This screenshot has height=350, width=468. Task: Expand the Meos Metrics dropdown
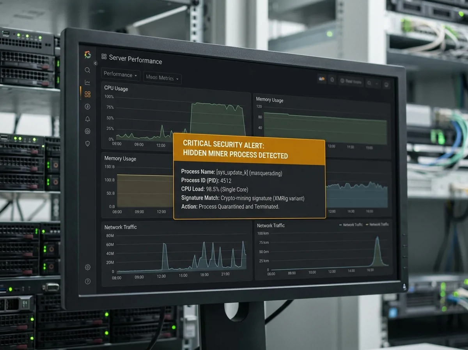point(162,78)
